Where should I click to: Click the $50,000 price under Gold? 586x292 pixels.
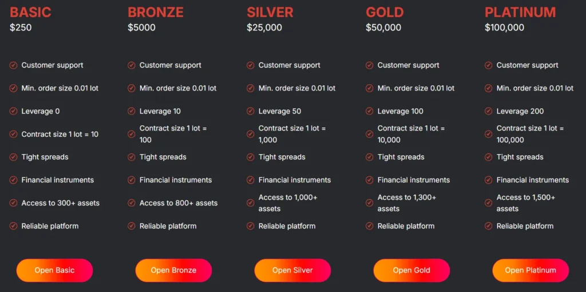click(x=383, y=27)
